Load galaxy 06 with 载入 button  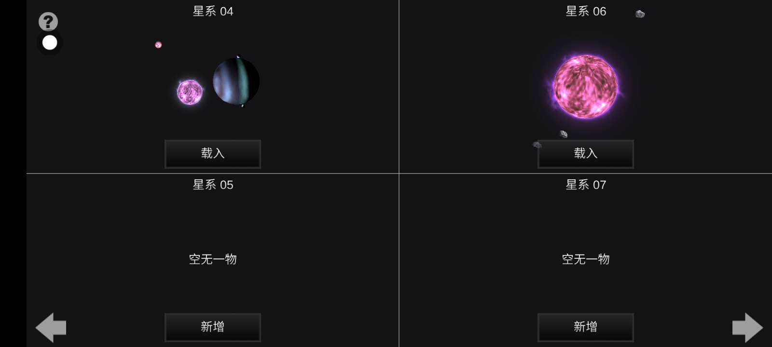tap(586, 154)
